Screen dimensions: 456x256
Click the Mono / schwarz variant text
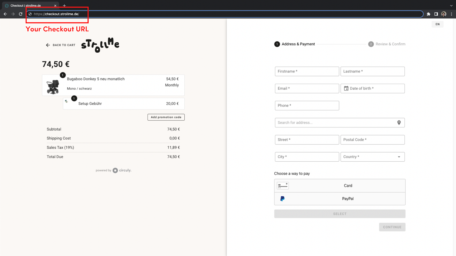click(x=79, y=88)
